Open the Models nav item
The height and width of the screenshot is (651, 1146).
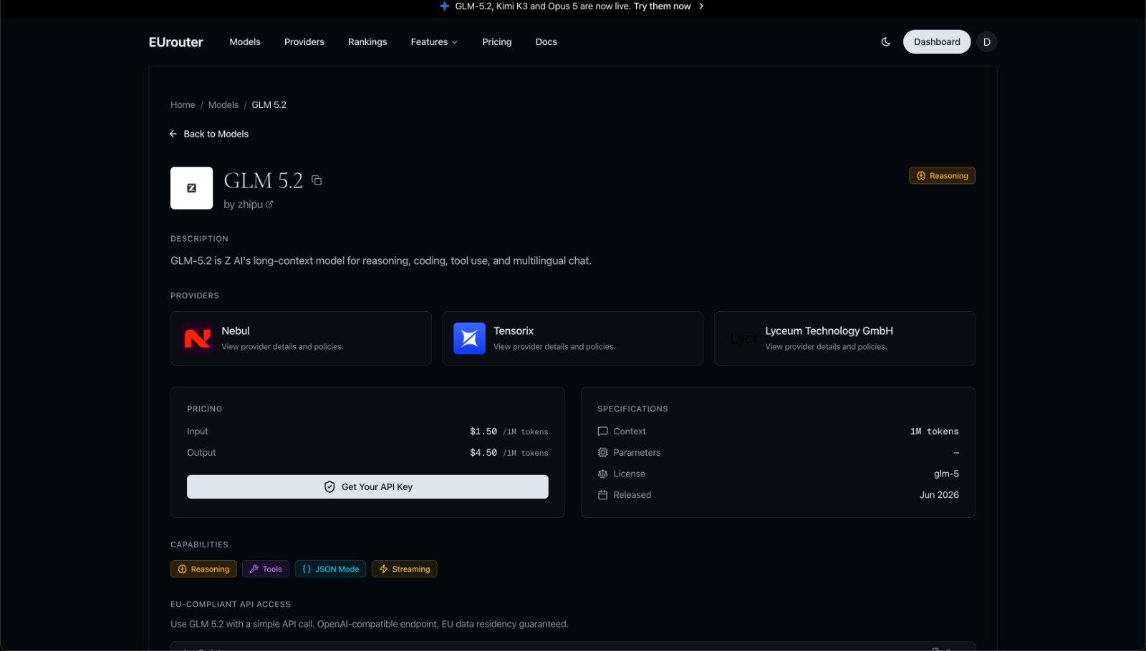pos(245,41)
